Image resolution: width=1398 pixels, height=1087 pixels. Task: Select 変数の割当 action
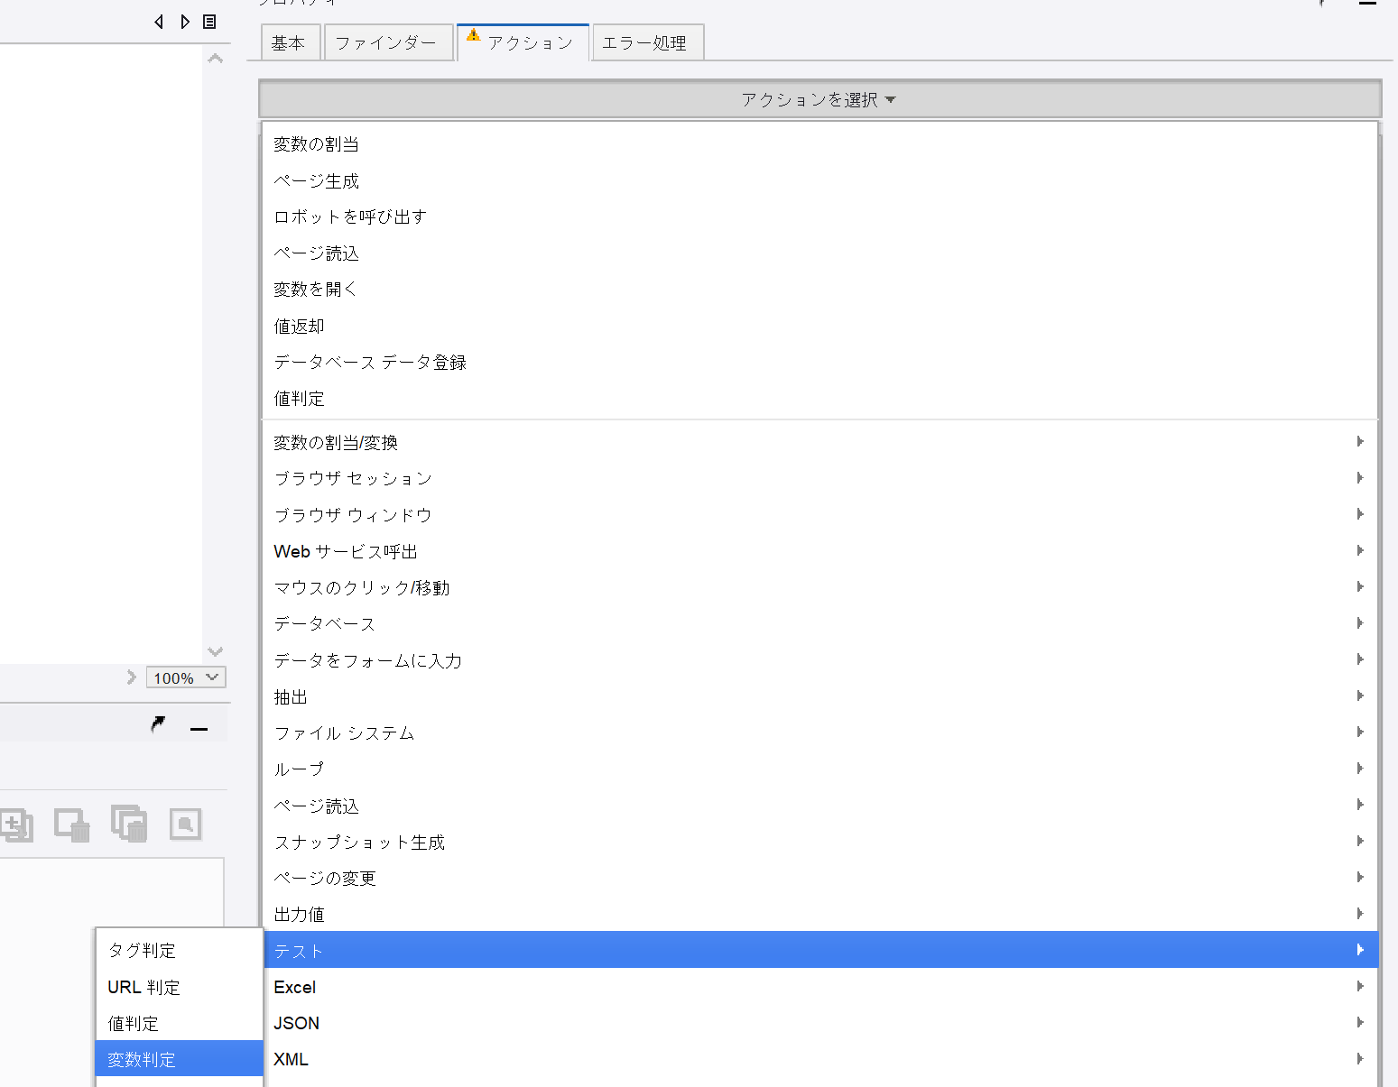(819, 144)
